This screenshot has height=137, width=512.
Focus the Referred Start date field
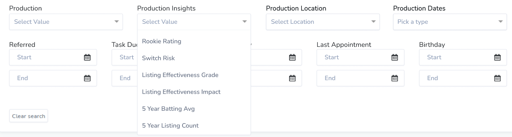[53, 57]
